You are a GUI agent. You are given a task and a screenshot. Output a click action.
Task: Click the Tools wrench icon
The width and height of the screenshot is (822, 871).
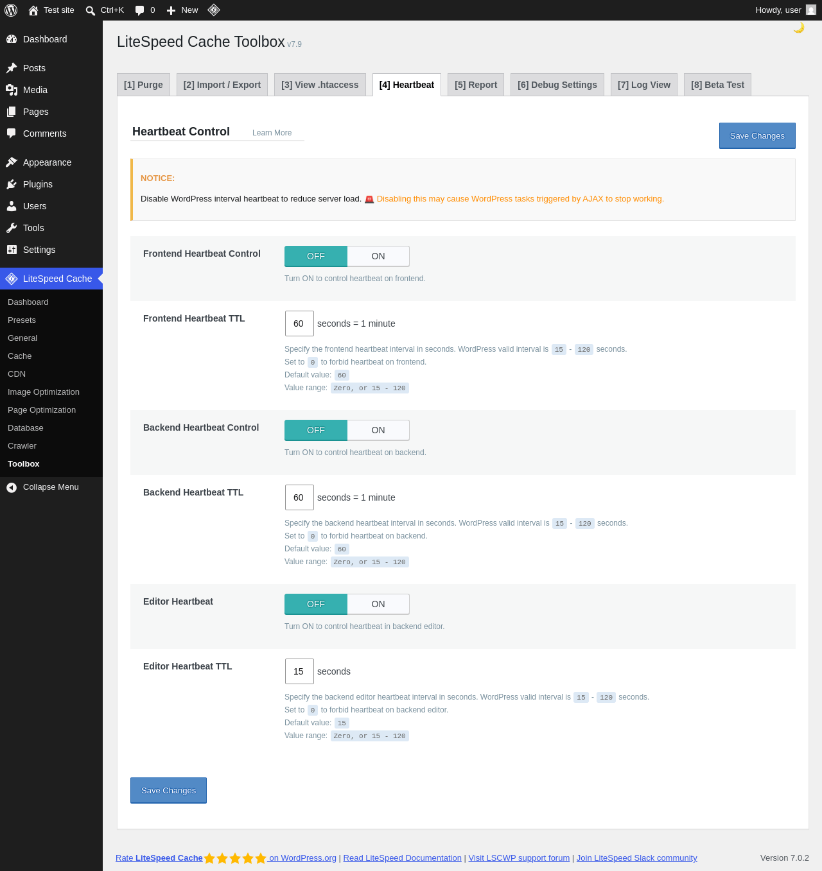click(12, 228)
